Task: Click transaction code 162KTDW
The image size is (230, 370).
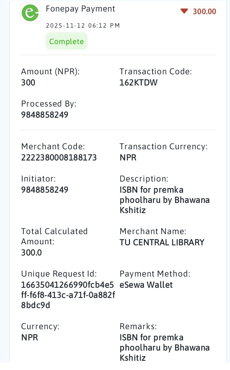Action: click(138, 83)
